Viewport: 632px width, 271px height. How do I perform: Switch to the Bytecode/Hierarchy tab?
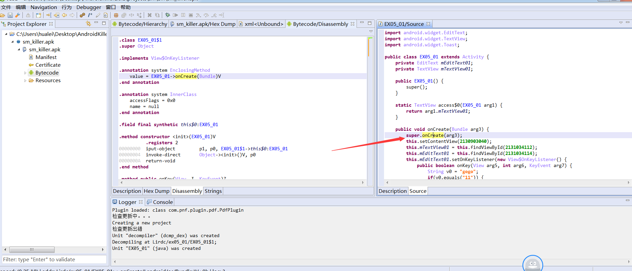click(x=140, y=24)
